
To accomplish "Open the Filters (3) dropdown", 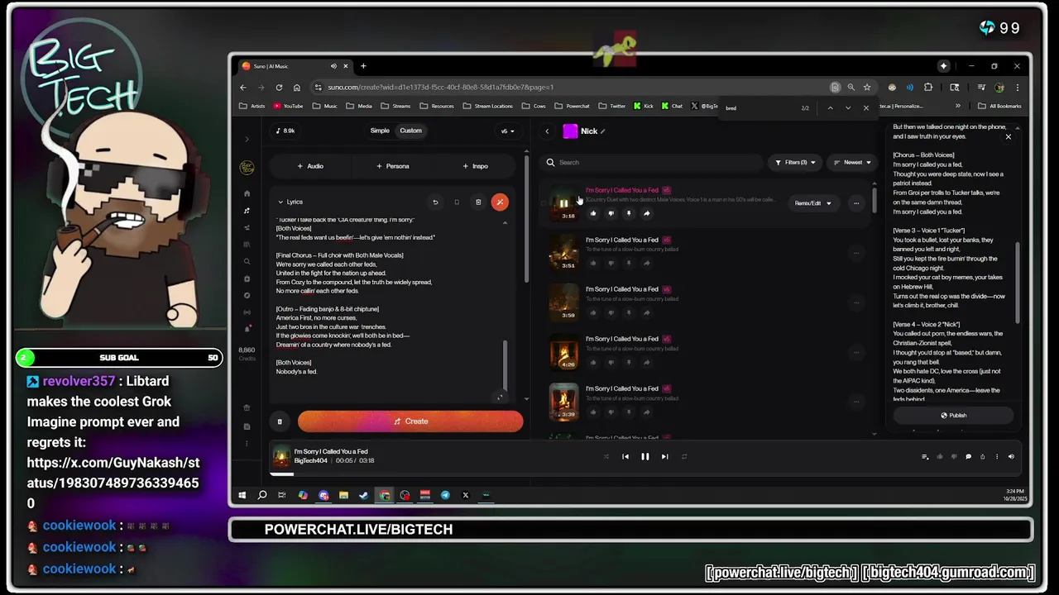I will tap(795, 162).
